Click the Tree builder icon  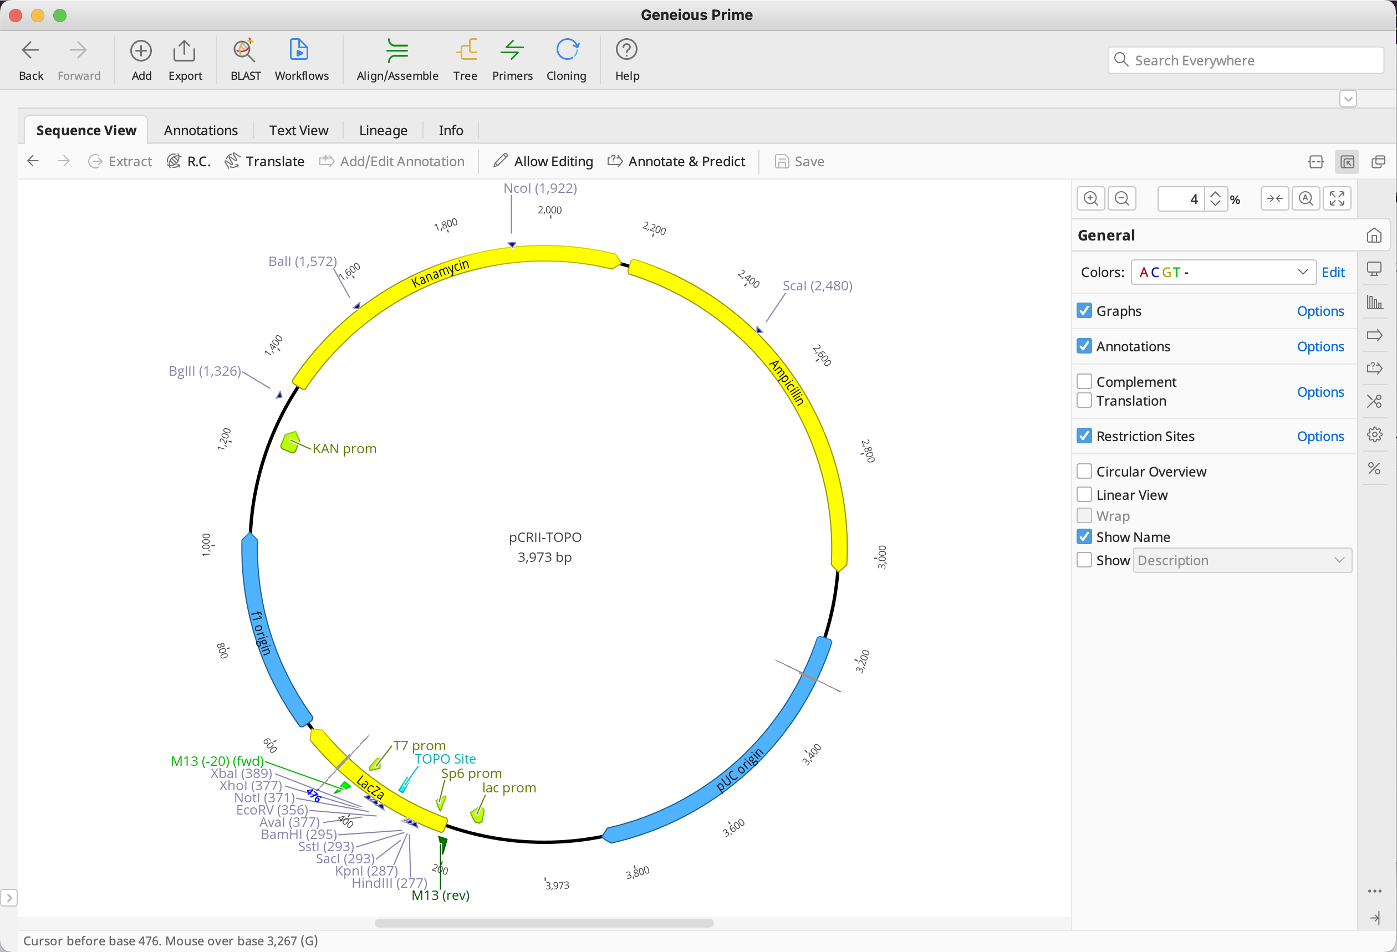(465, 51)
